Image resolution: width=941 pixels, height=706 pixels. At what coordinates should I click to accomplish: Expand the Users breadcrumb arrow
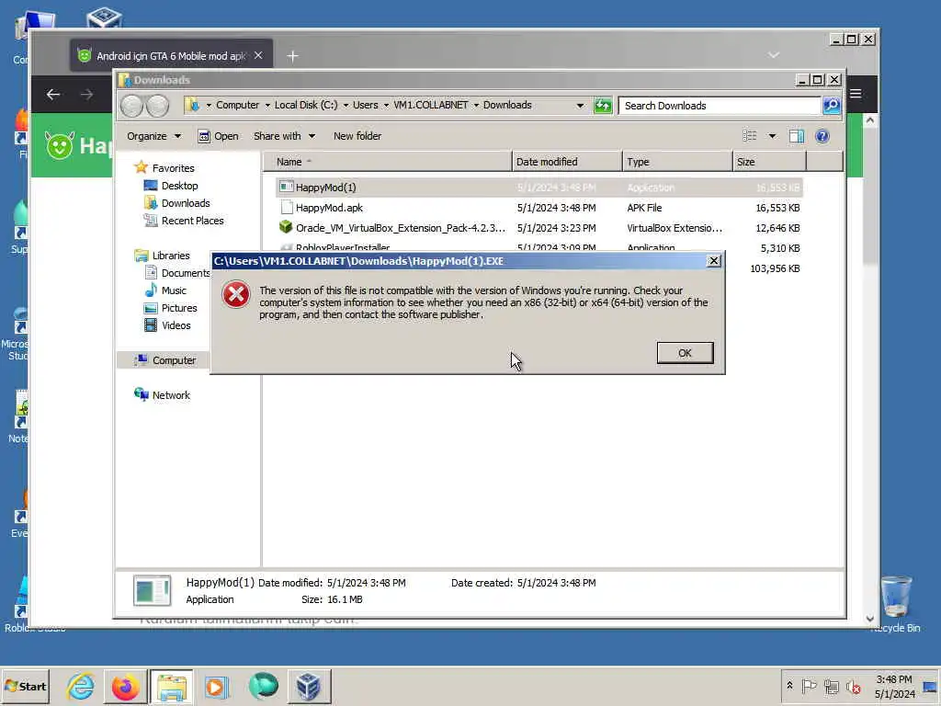386,106
